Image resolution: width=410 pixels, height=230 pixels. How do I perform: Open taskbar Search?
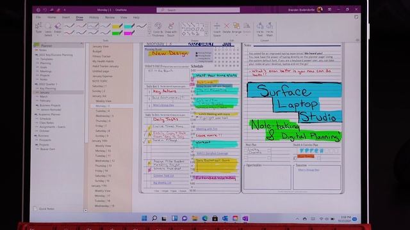154,218
